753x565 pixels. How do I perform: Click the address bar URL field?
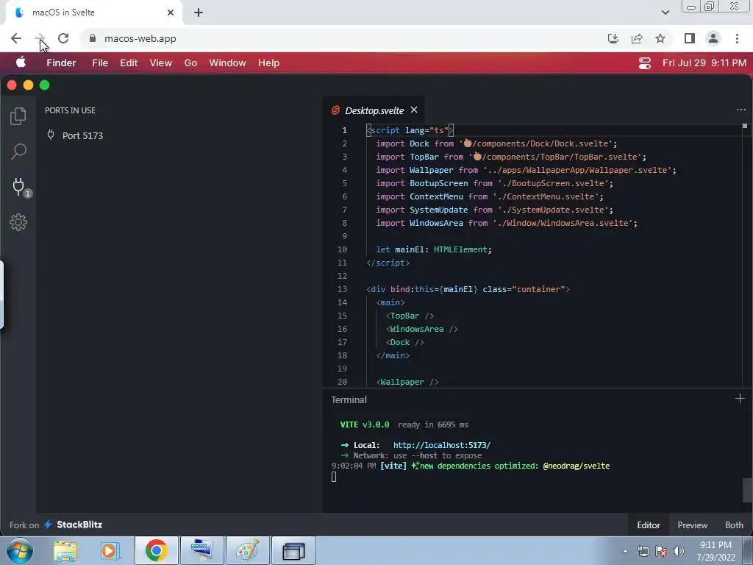(341, 38)
